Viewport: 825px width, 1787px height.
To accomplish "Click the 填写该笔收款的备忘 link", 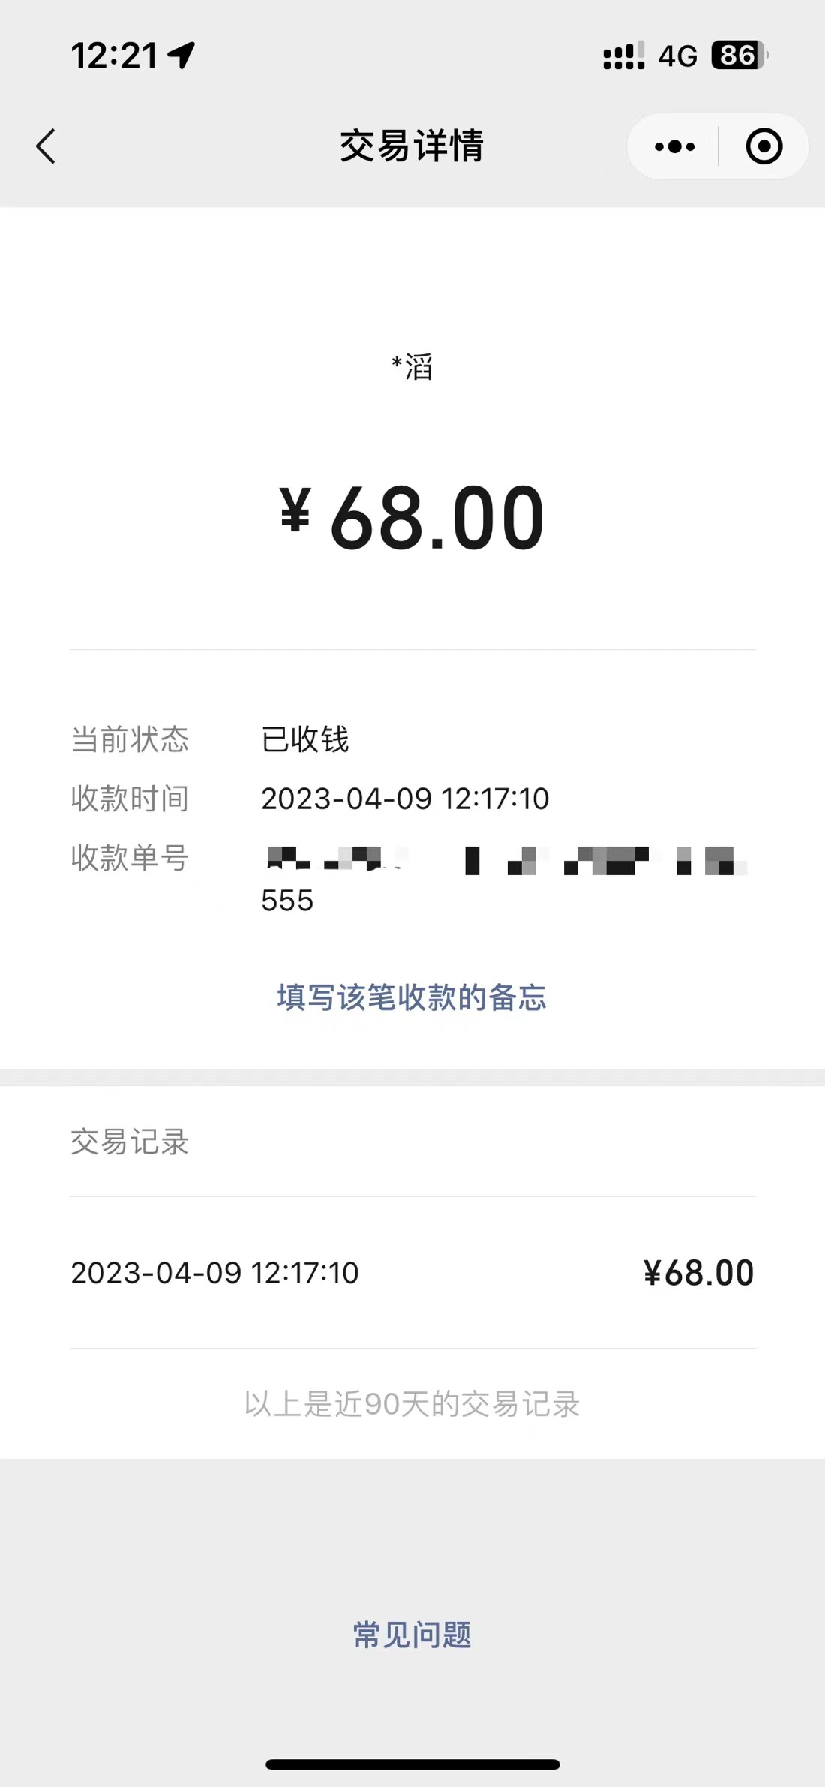I will pos(412,997).
